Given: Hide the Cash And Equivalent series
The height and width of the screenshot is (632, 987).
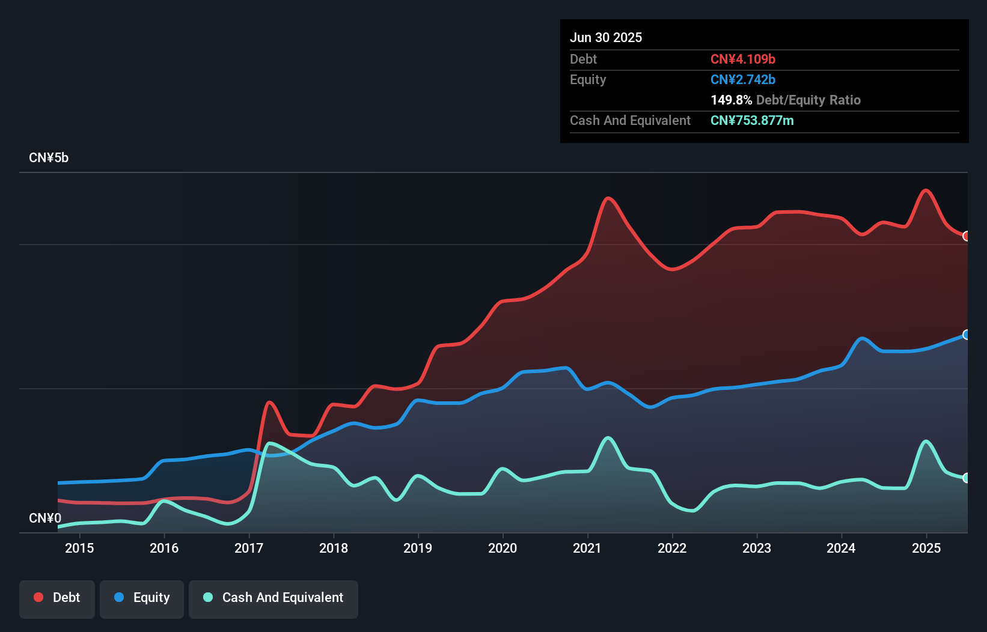Looking at the screenshot, I should tap(273, 598).
